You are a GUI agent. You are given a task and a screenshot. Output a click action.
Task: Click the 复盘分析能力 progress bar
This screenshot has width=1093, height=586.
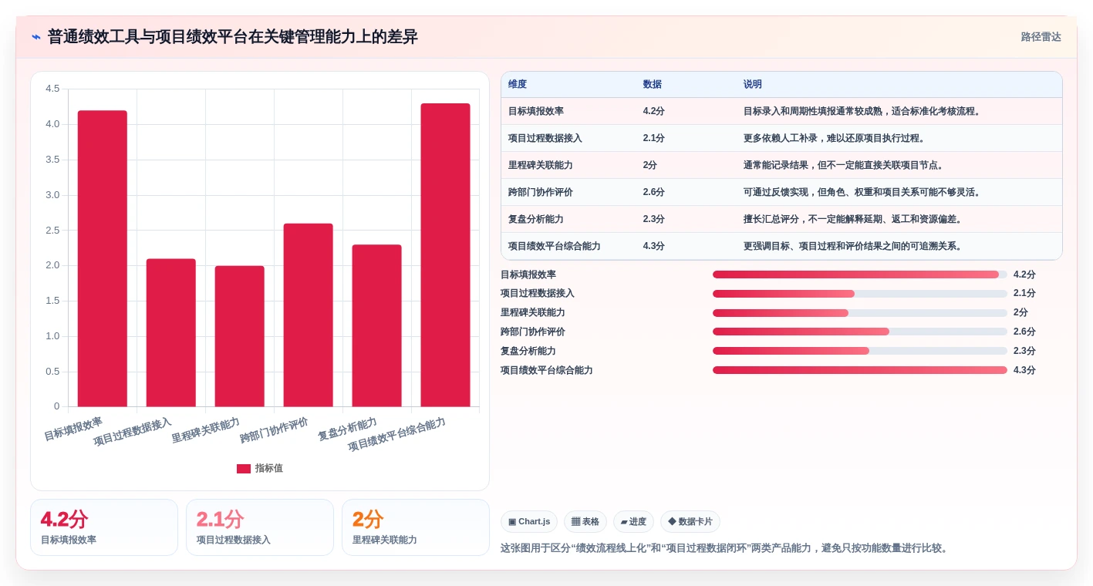click(x=860, y=351)
